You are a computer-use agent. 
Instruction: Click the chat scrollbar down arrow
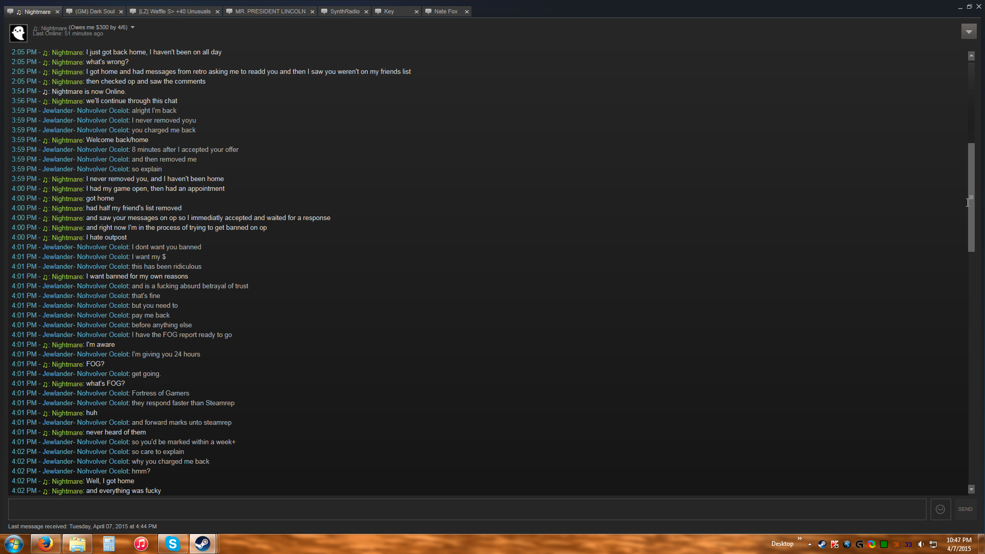click(971, 489)
